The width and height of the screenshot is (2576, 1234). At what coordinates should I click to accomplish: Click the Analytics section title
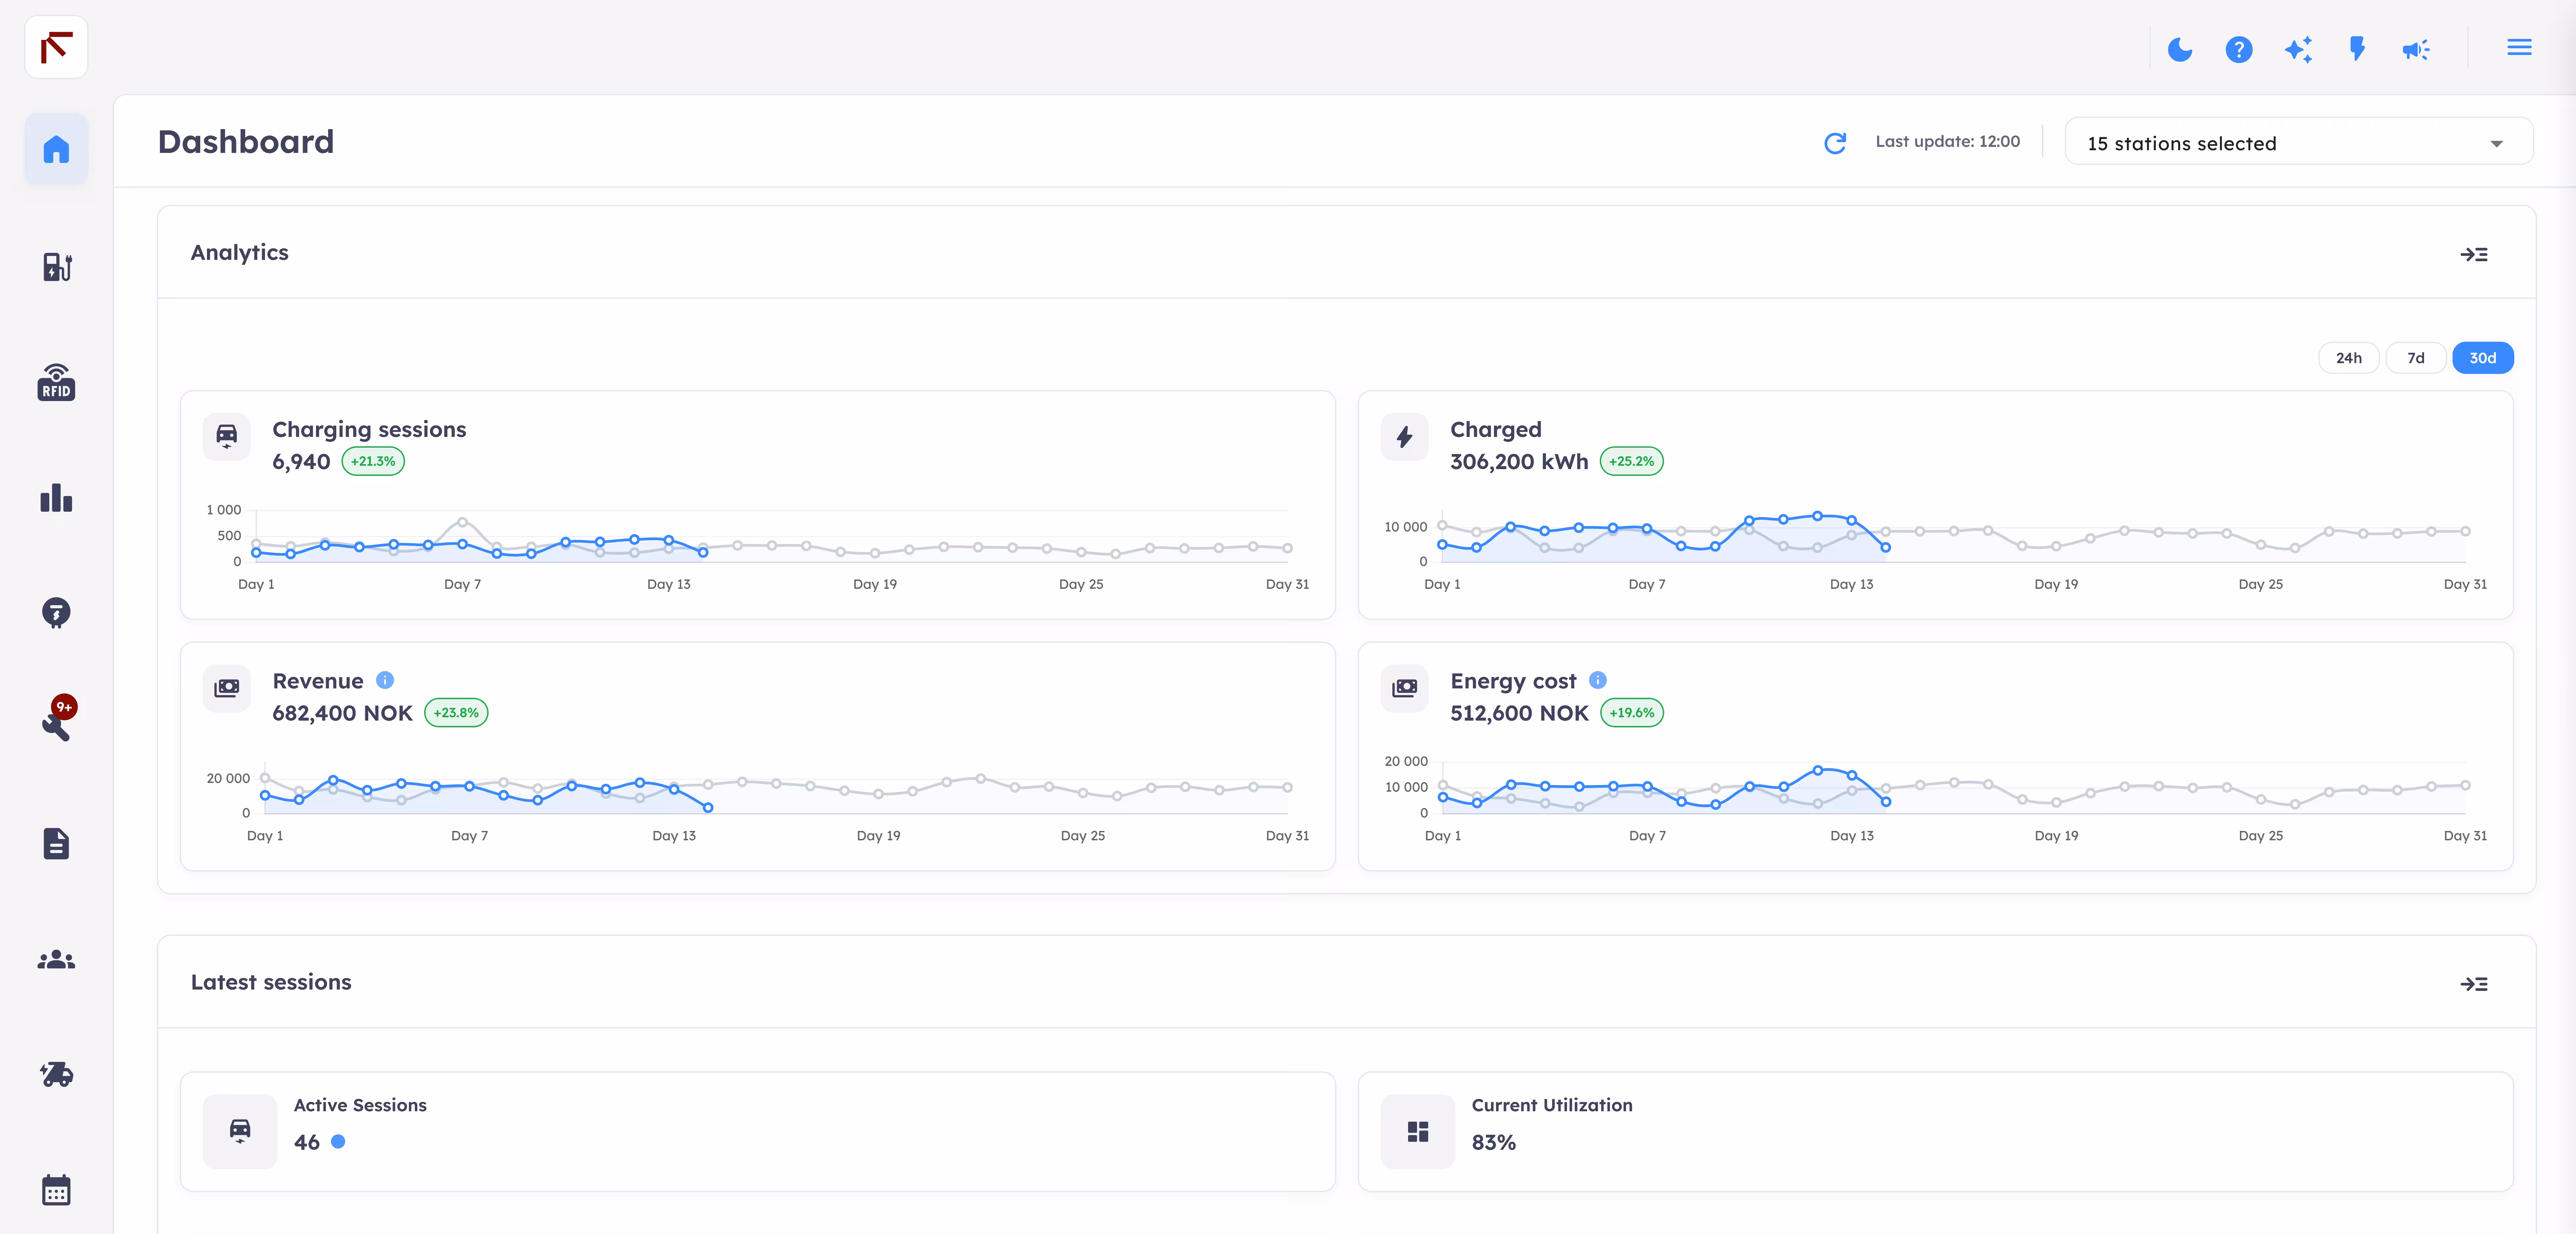tap(240, 253)
